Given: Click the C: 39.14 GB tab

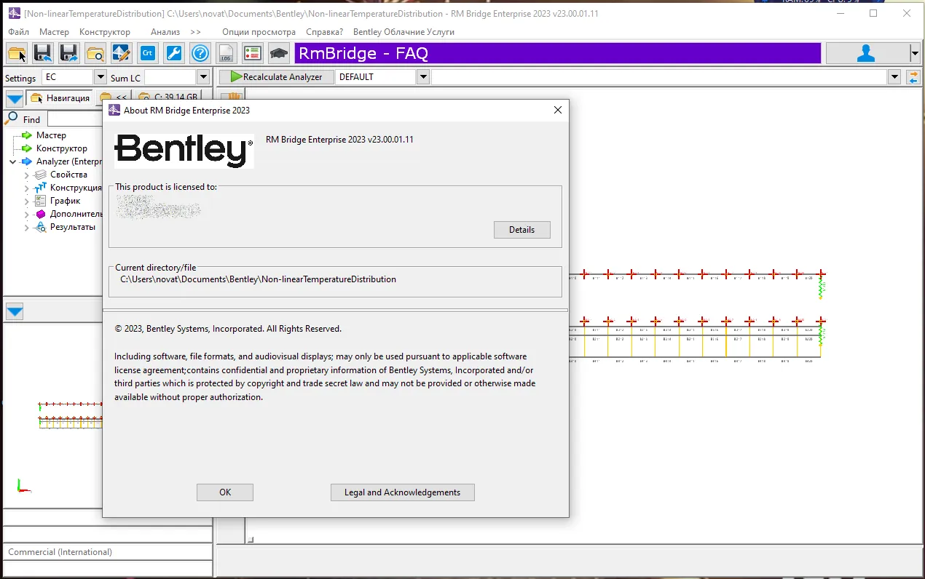Looking at the screenshot, I should point(169,98).
